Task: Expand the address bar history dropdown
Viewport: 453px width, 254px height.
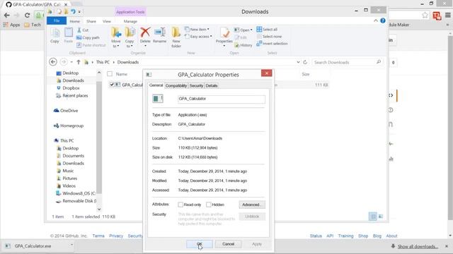Action: [x=298, y=62]
